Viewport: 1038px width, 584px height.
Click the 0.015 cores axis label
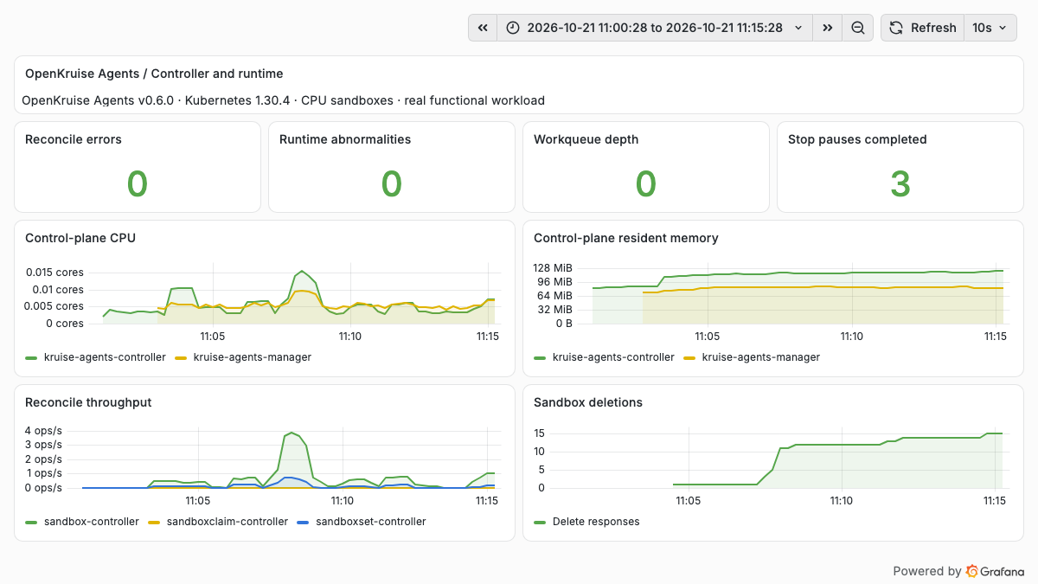[x=54, y=273]
